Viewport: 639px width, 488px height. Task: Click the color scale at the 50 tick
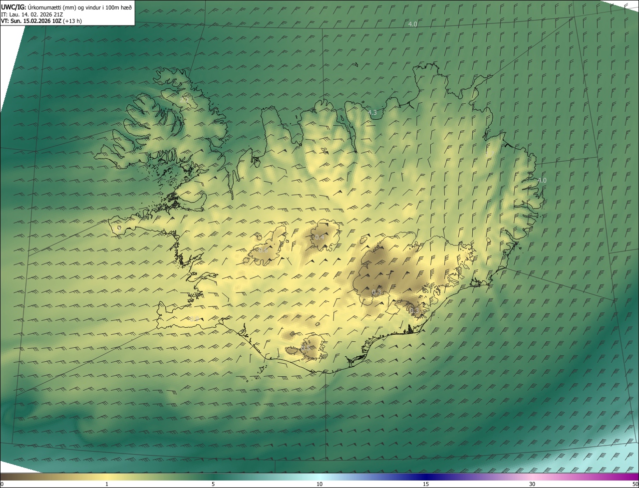[x=635, y=485]
